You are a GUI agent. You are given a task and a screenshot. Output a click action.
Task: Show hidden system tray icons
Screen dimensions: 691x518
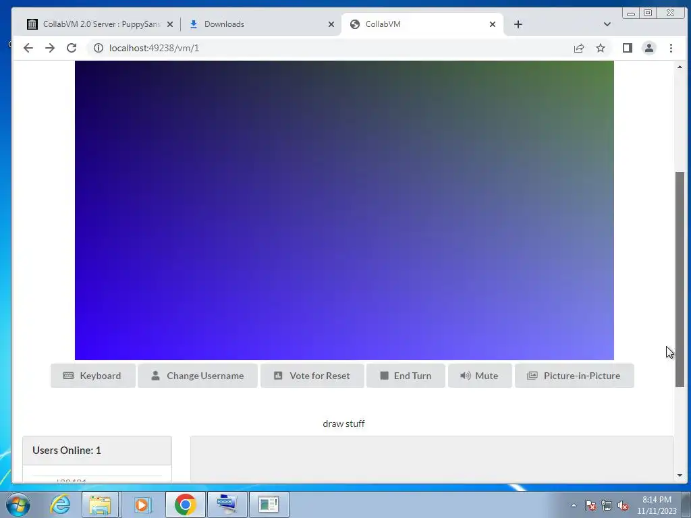click(574, 505)
